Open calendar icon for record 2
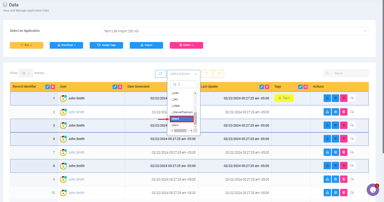Image resolution: width=384 pixels, height=202 pixels. pos(335,112)
